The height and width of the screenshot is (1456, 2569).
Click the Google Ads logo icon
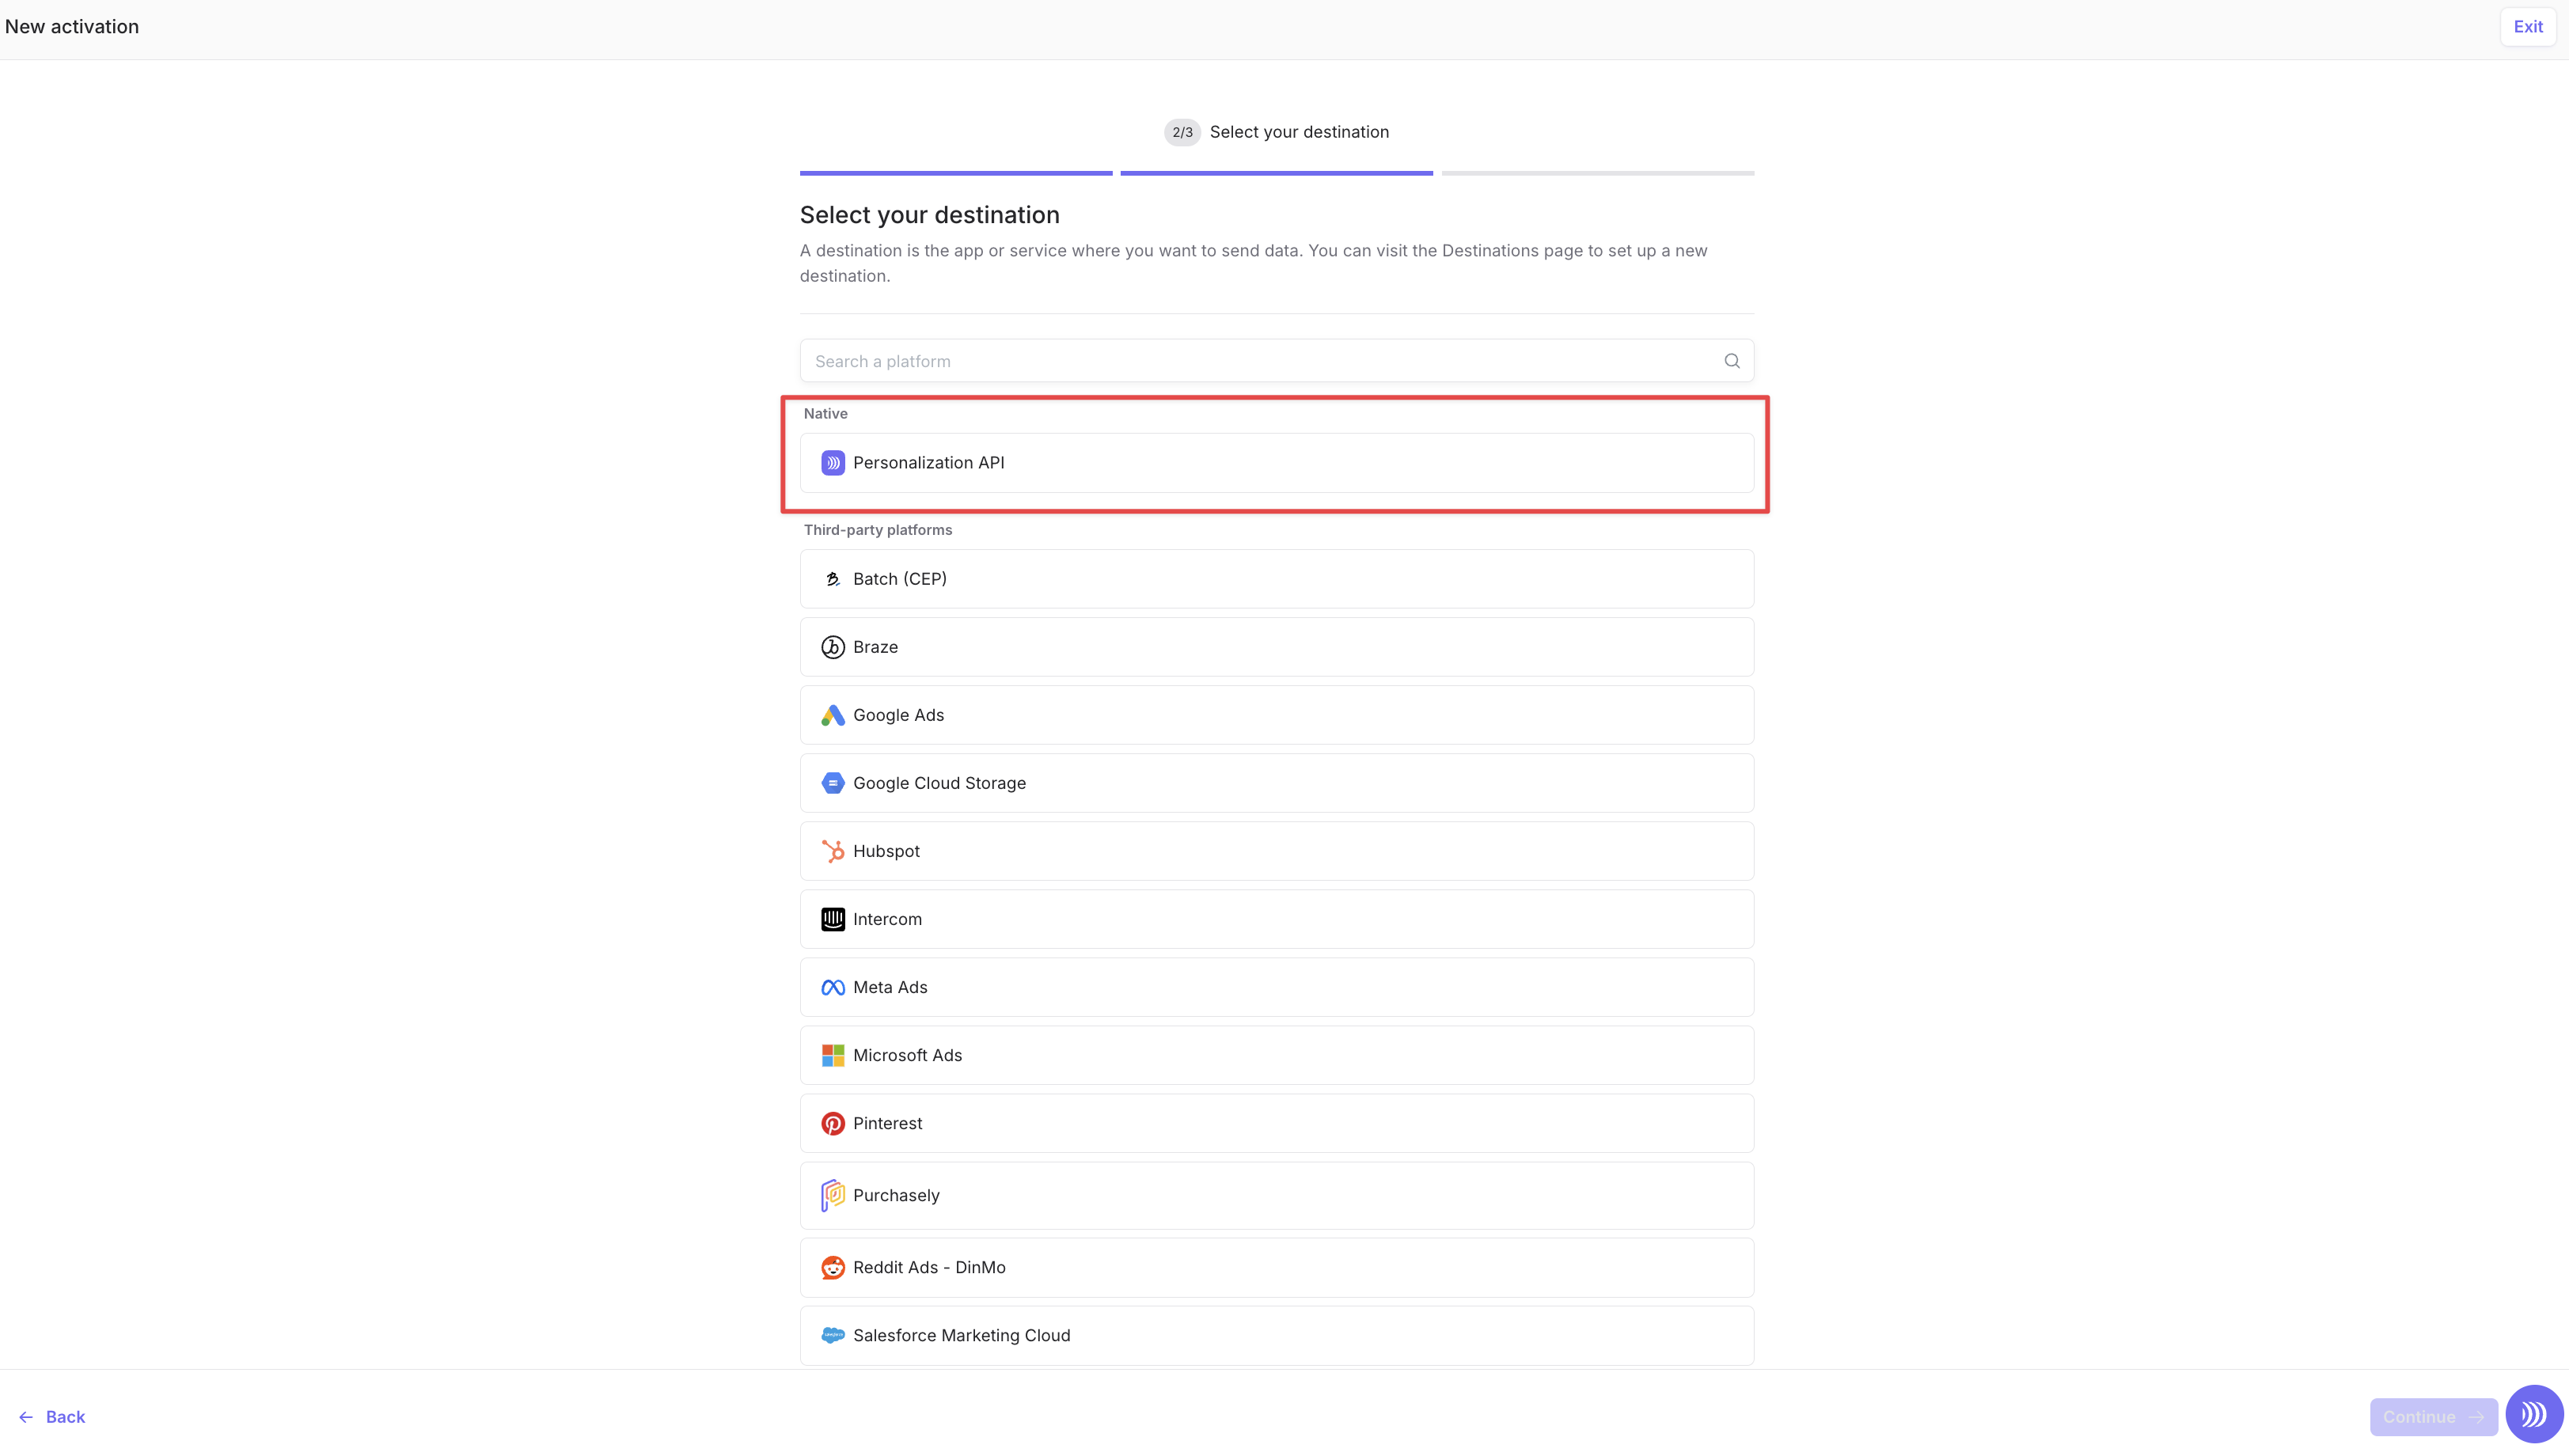click(x=832, y=715)
